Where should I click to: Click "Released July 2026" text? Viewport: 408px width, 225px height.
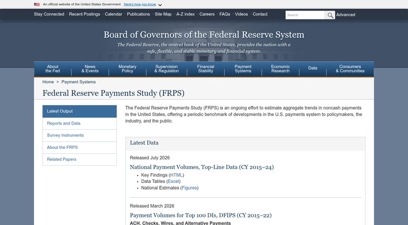pyautogui.click(x=150, y=158)
